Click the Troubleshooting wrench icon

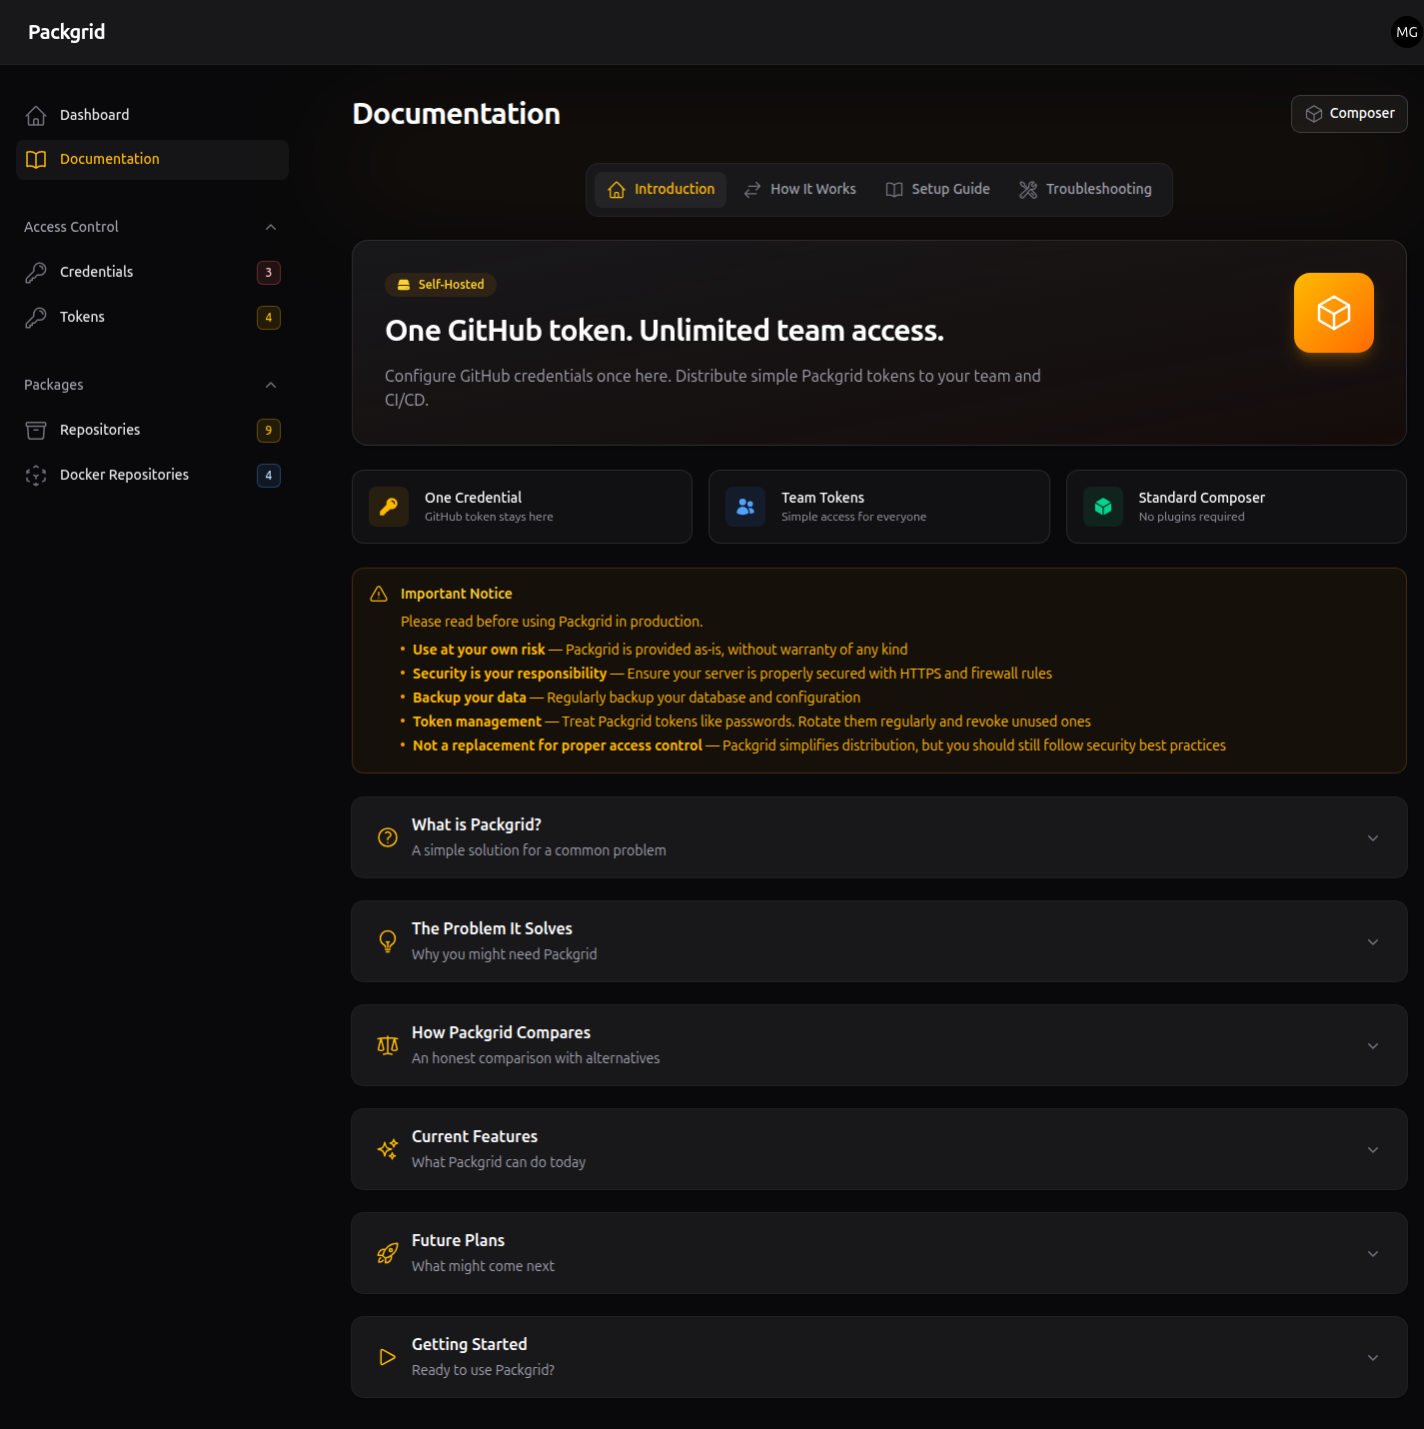click(x=1028, y=190)
